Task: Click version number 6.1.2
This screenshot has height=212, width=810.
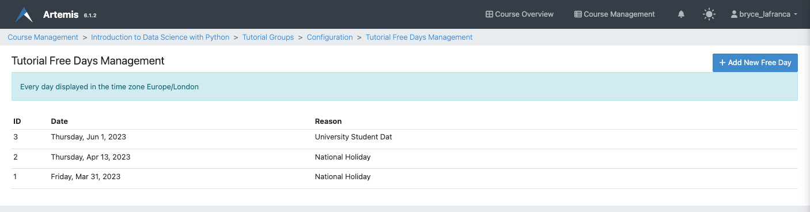Action: click(90, 16)
